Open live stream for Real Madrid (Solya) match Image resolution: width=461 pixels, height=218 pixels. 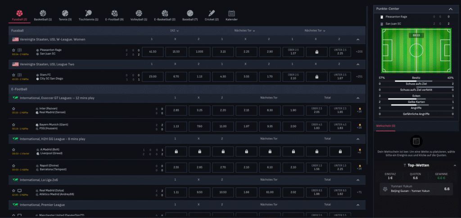point(19,191)
